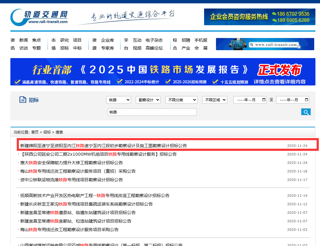The height and width of the screenshot is (246, 320).
Task: Click the document icon beside 招标 heading
Action: [x=23, y=100]
